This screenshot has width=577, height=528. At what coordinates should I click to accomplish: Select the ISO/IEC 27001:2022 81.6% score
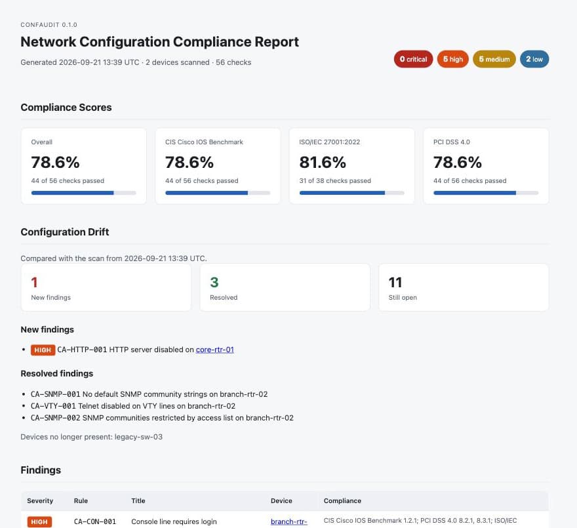click(x=323, y=163)
